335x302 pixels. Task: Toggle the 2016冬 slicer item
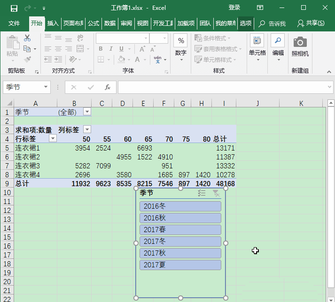pyautogui.click(x=180, y=206)
